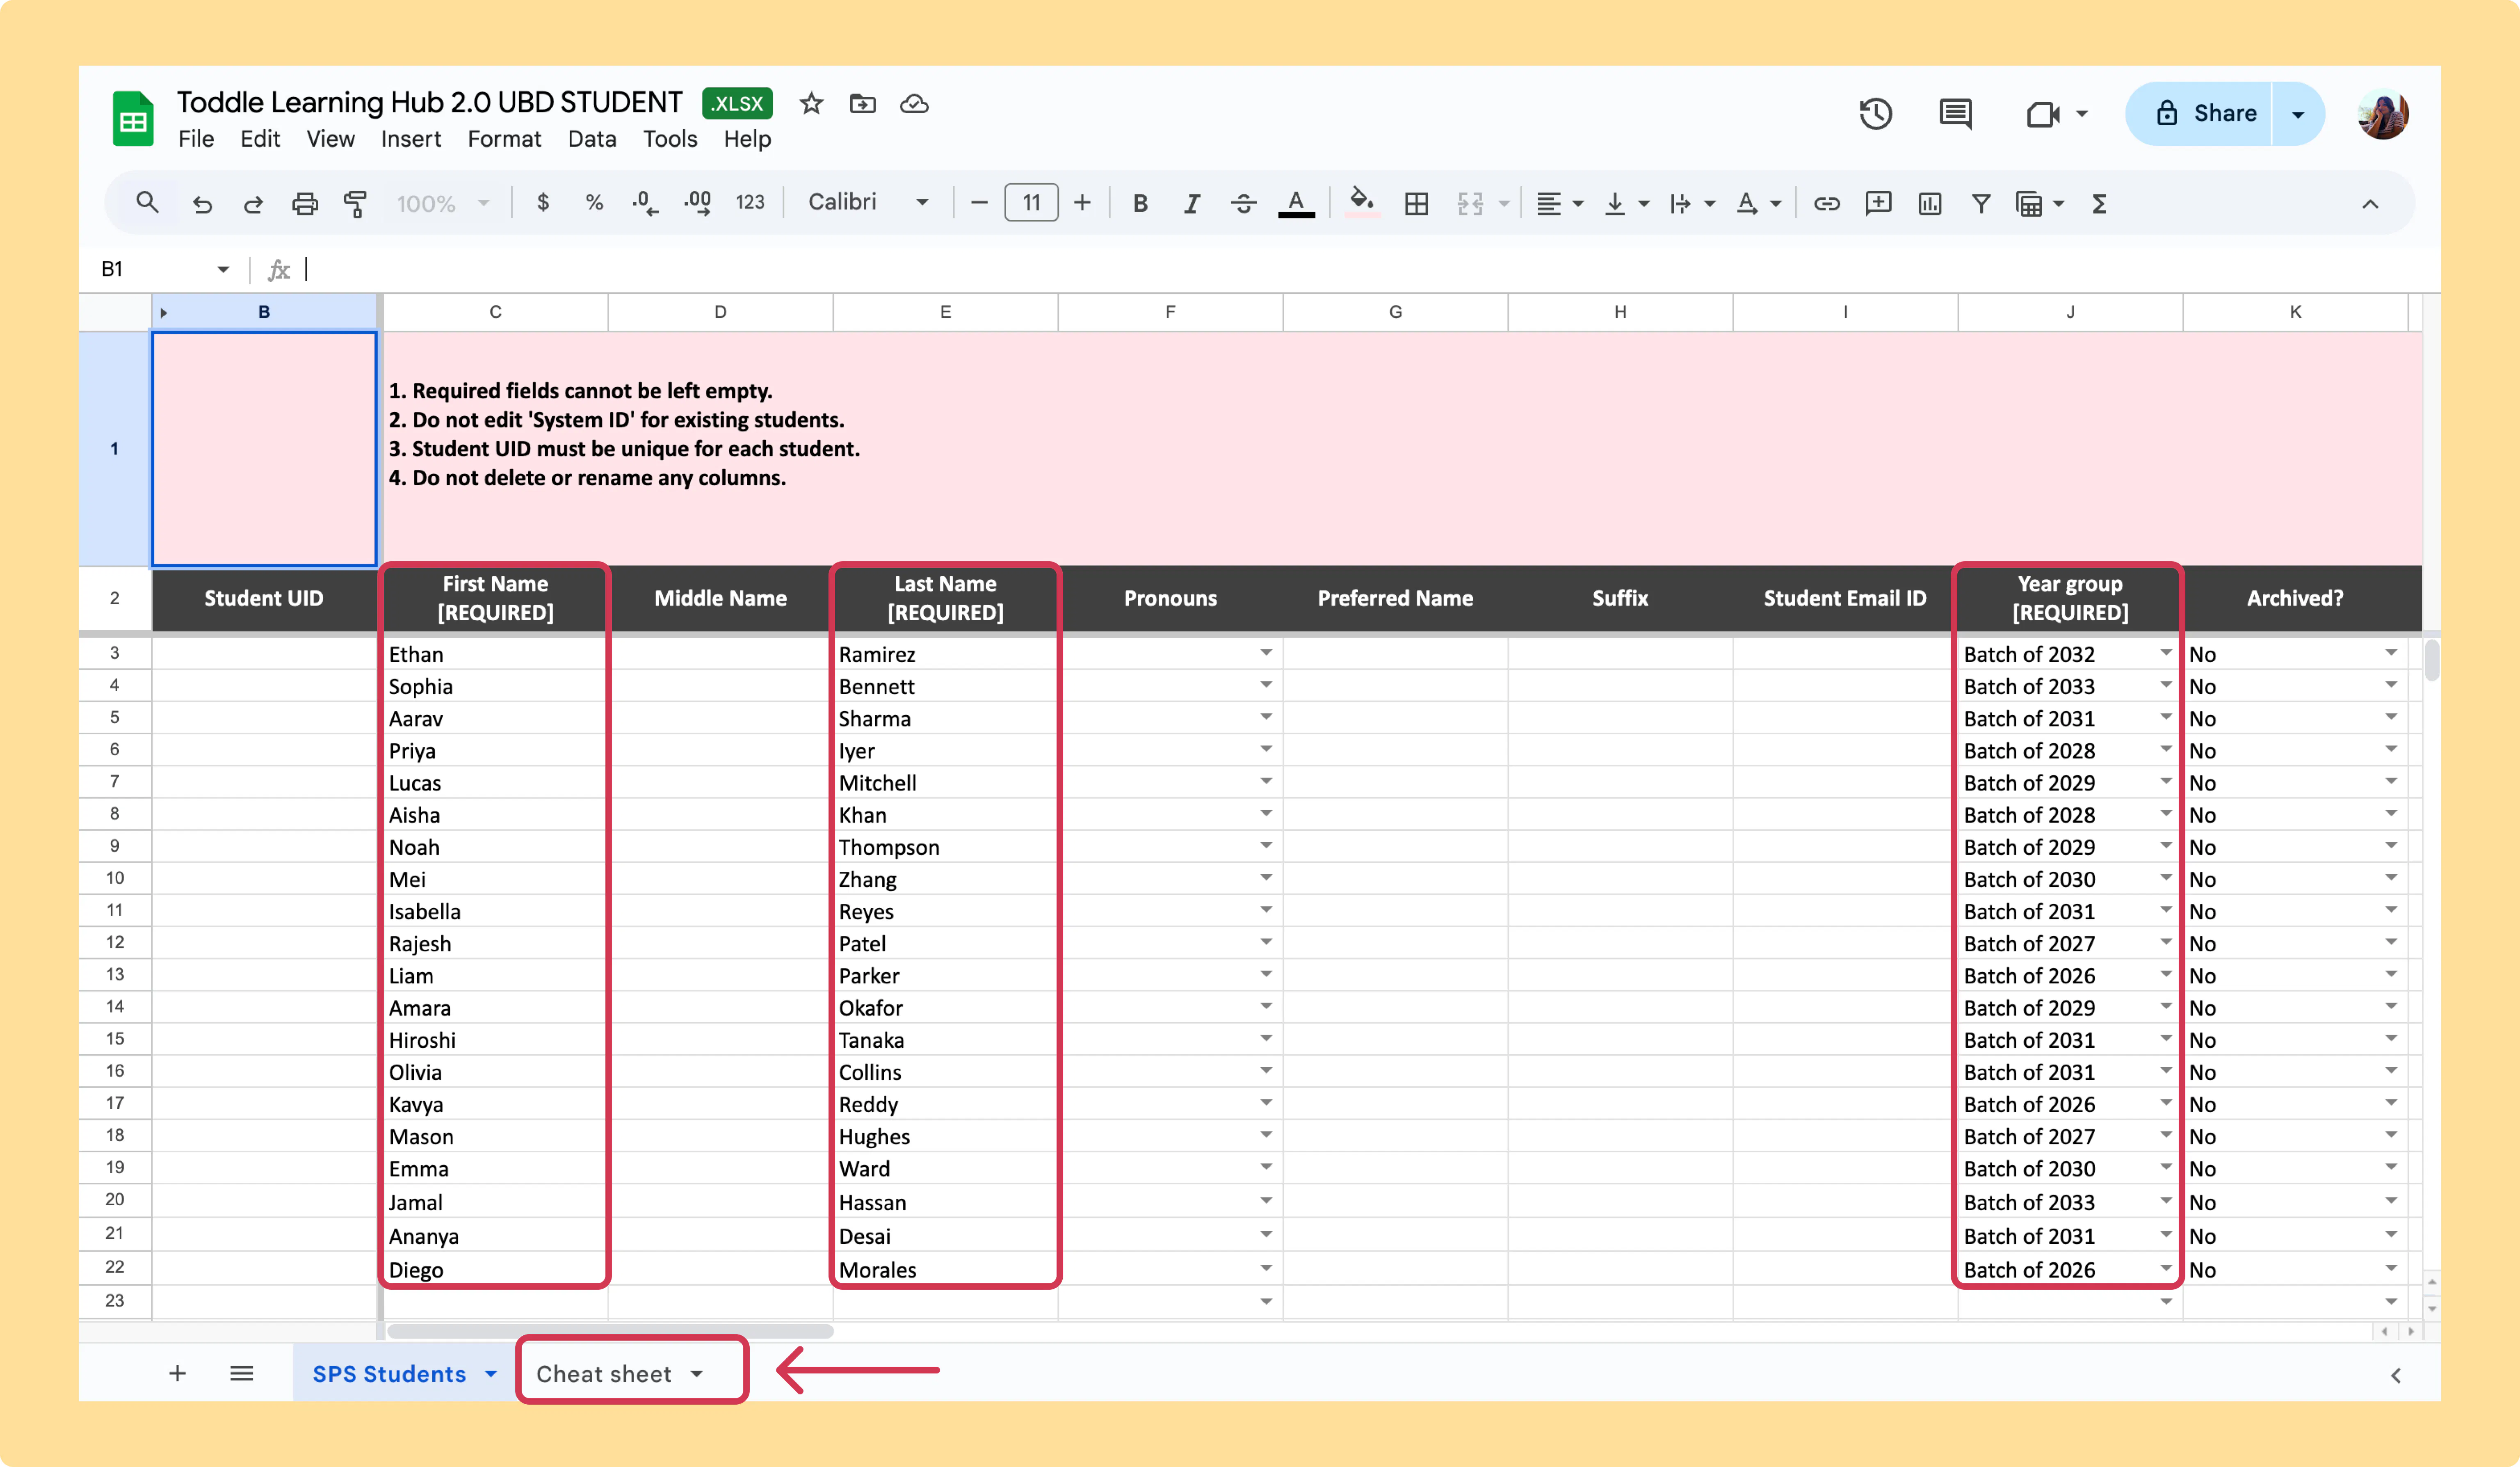Create a filter
Viewport: 2520px width, 1467px height.
[1981, 204]
